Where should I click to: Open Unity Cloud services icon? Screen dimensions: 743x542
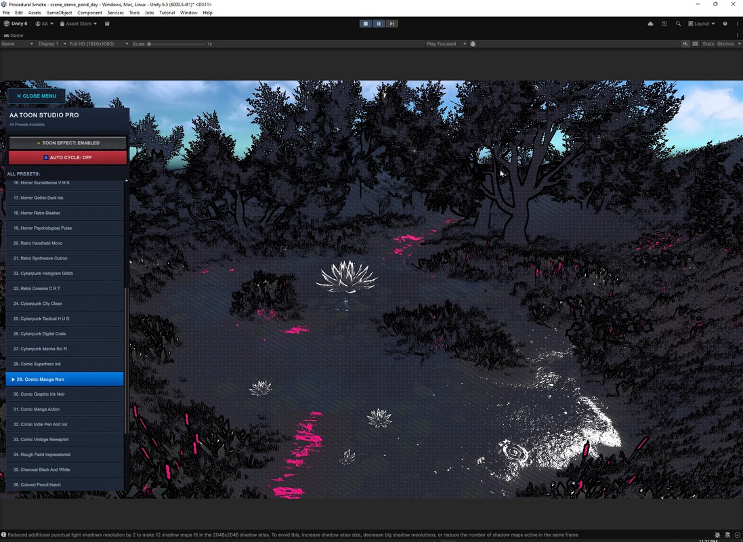click(x=651, y=24)
